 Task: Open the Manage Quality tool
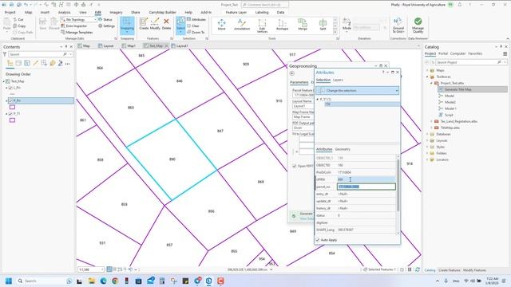[x=418, y=25]
